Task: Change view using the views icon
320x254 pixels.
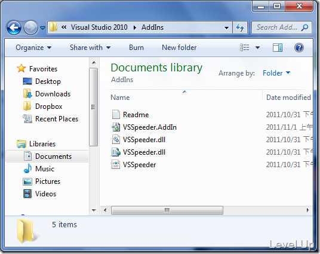Action: (x=245, y=48)
